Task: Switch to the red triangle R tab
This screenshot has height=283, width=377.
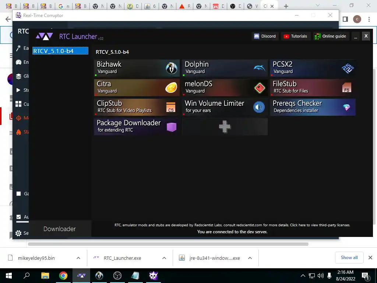Action: (185, 6)
